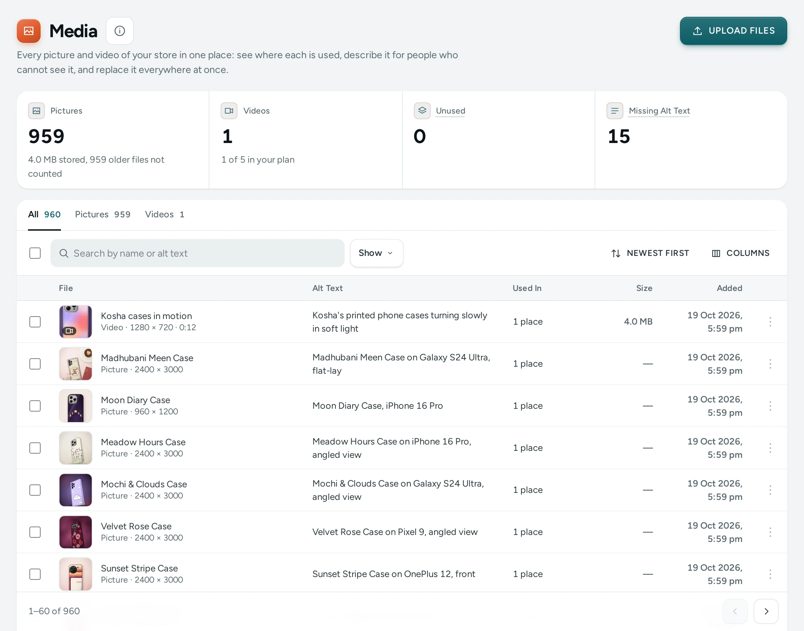The height and width of the screenshot is (631, 804).
Task: Focus the search by name or alt text field
Action: 197,253
